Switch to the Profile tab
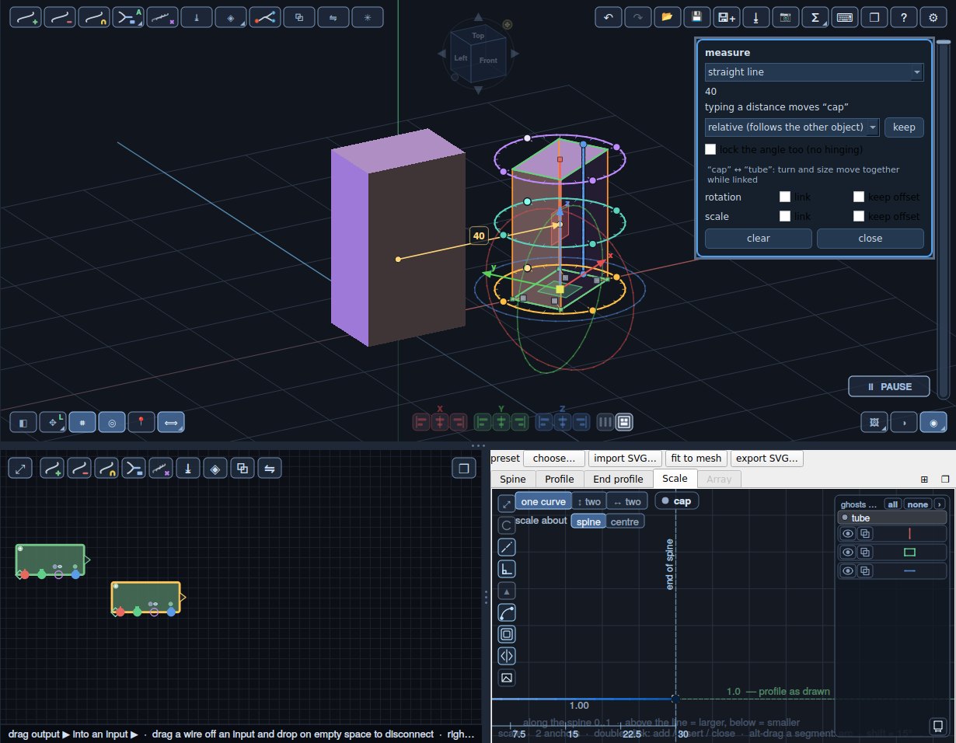Screen dimensions: 956x743 (560, 479)
